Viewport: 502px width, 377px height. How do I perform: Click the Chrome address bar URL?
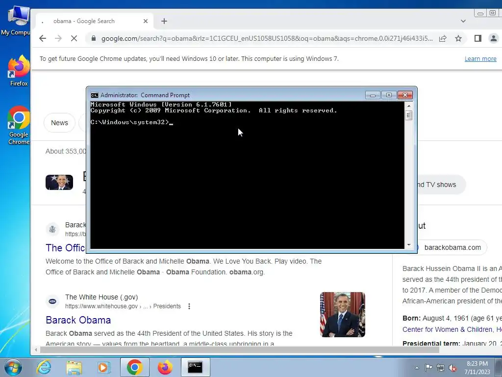(267, 38)
